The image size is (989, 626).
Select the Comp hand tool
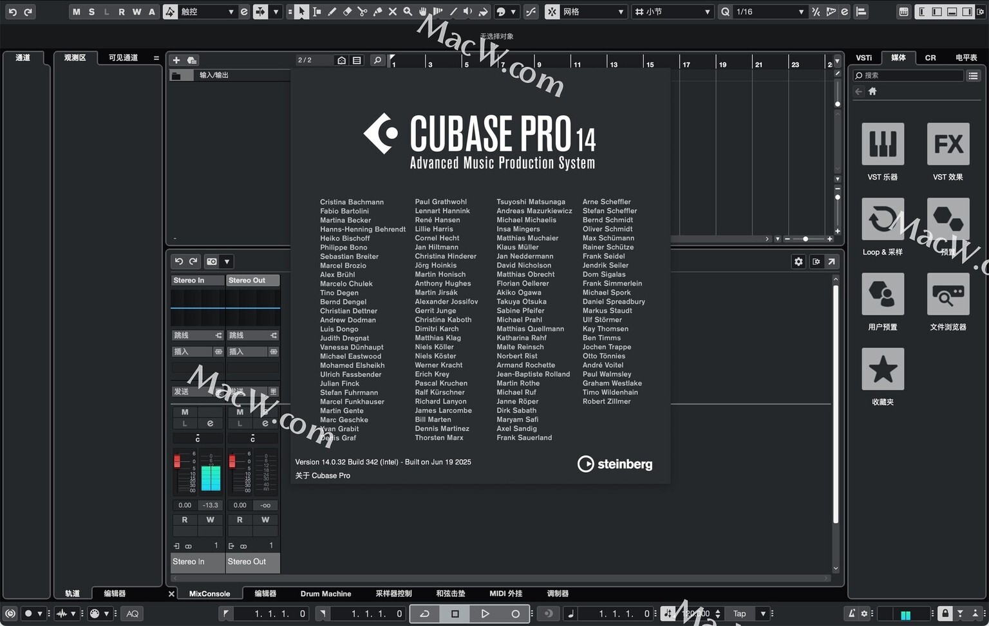pyautogui.click(x=423, y=12)
